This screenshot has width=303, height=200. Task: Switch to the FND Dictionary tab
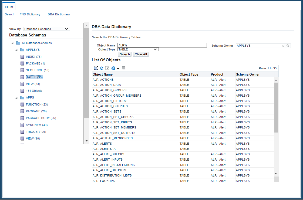pos(30,14)
